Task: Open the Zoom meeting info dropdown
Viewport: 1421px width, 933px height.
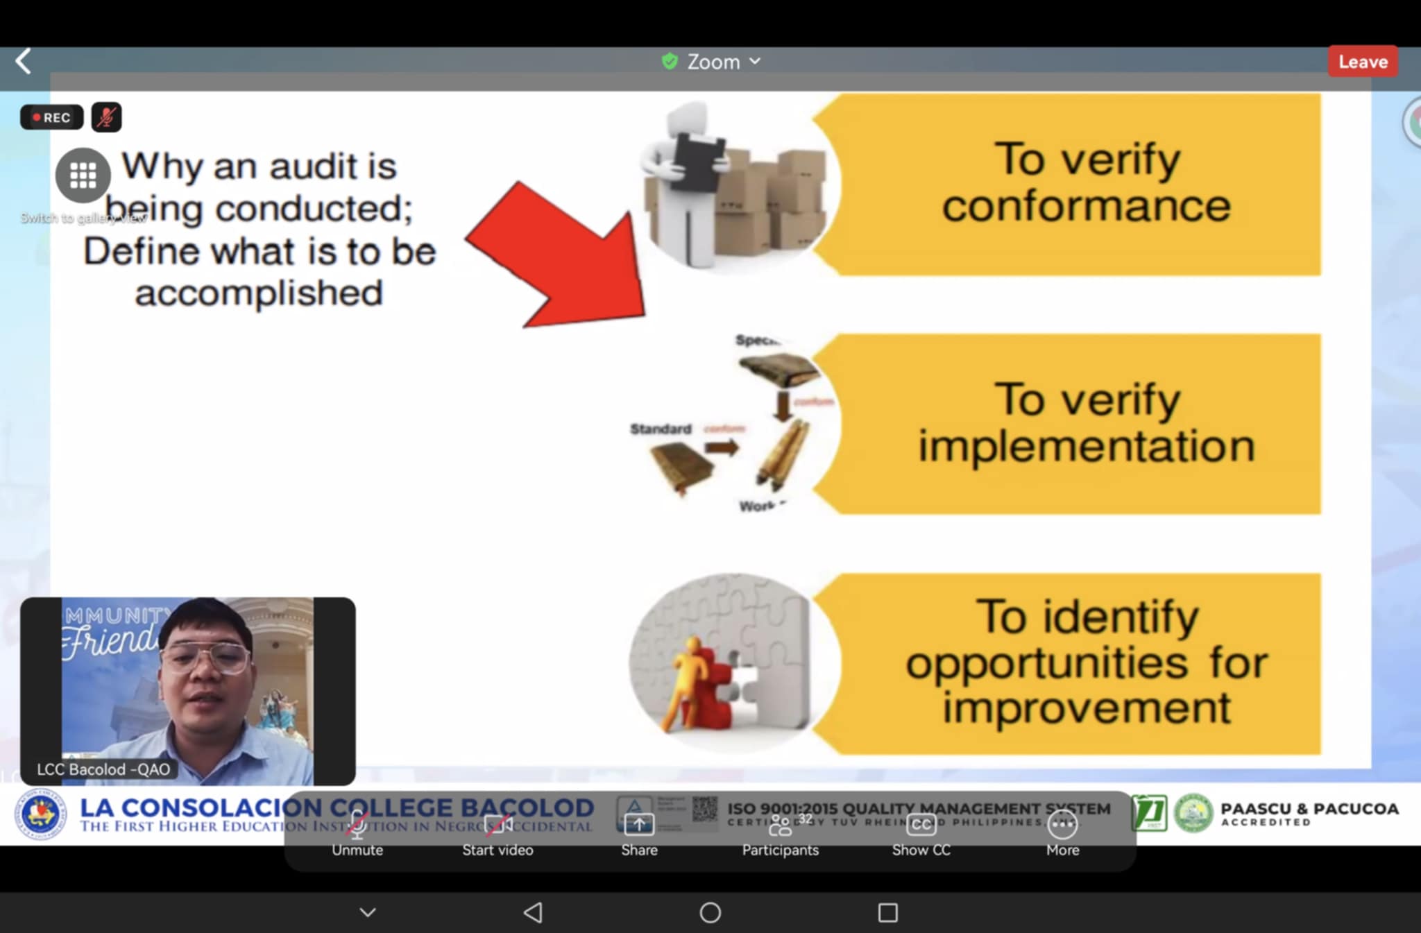Action: coord(723,62)
